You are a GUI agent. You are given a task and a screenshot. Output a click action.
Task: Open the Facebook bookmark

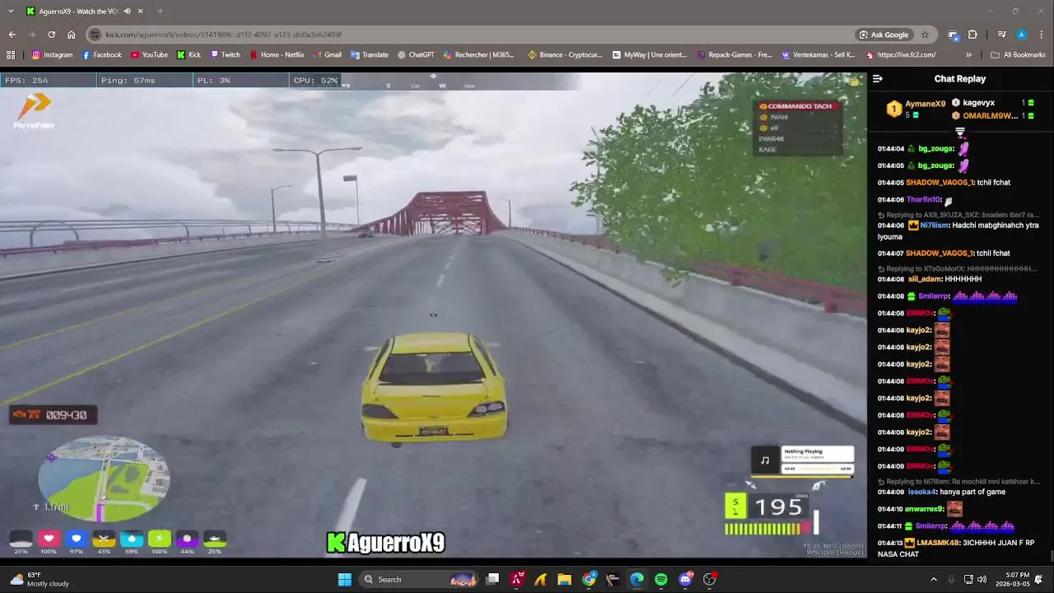tap(101, 55)
